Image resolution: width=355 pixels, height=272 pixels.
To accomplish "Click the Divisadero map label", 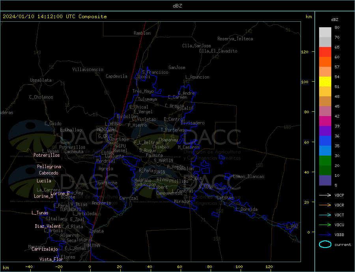I will click(192, 123).
